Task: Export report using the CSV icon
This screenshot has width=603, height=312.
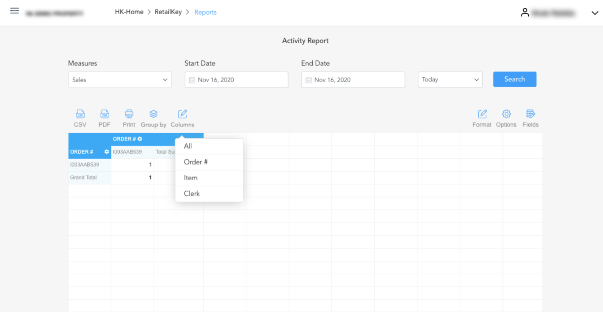Action: tap(80, 114)
